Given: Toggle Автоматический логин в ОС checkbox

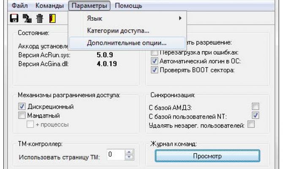Looking at the screenshot, I should pos(154,60).
